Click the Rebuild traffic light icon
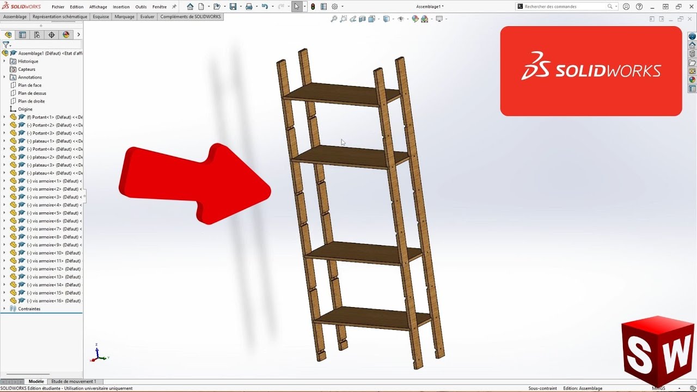This screenshot has width=697, height=392. (x=313, y=7)
